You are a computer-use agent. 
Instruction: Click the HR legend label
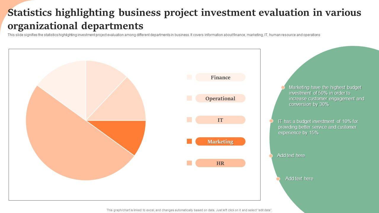pos(220,163)
